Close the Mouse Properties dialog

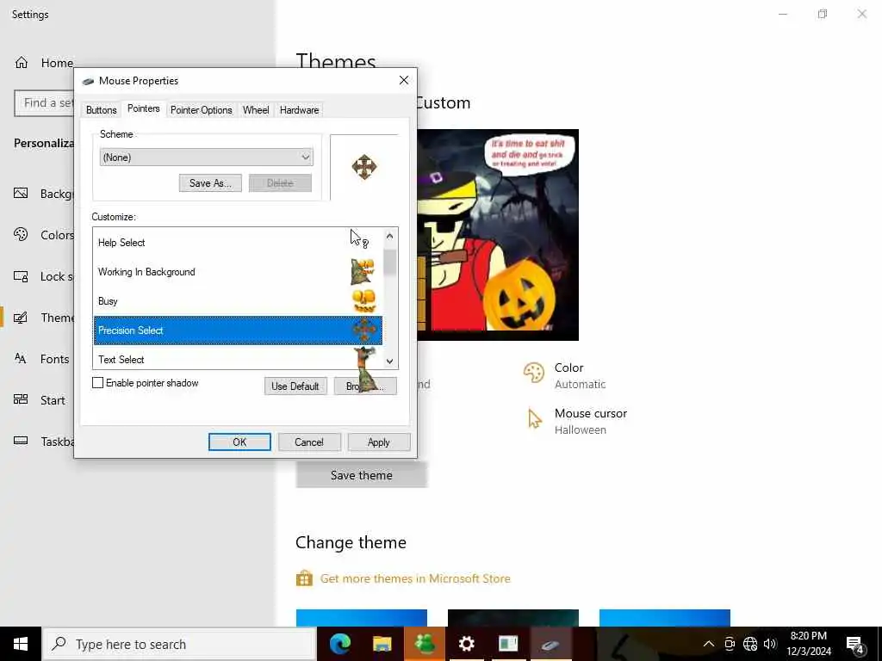click(404, 80)
